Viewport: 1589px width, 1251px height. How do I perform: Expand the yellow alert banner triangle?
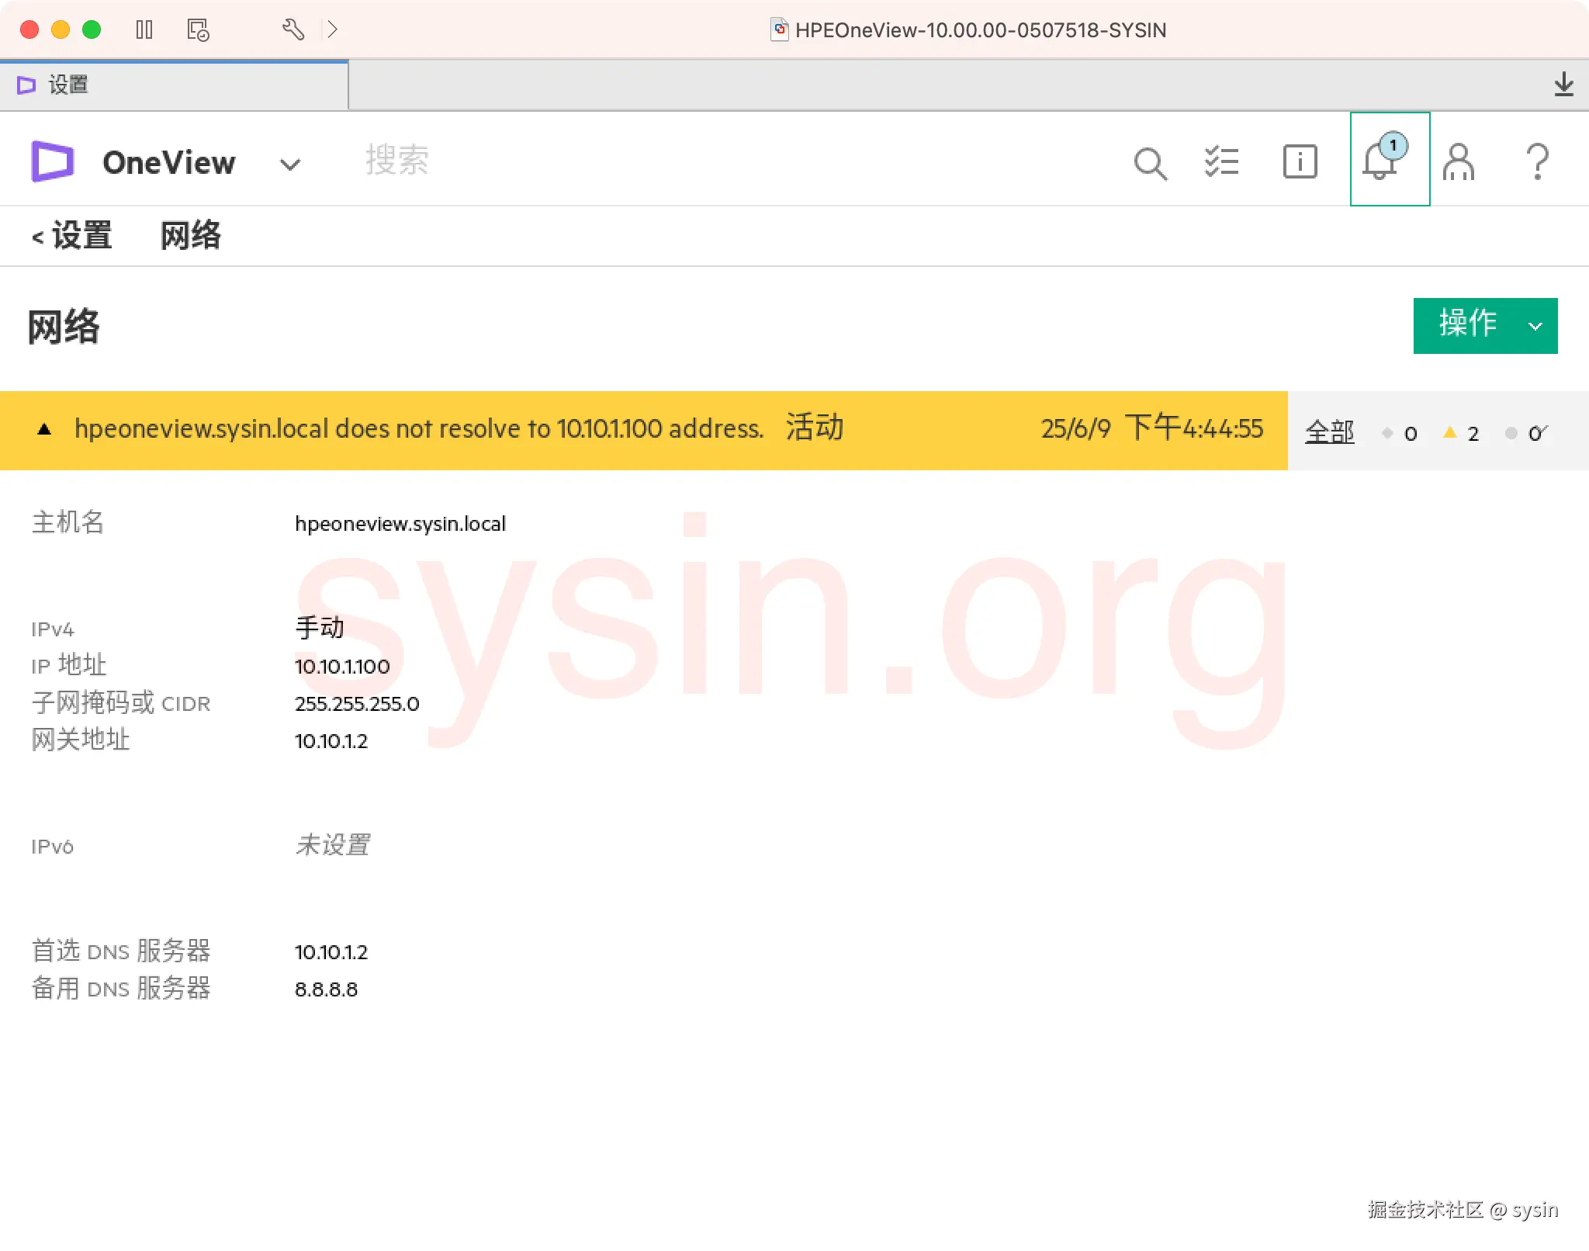pos(44,429)
